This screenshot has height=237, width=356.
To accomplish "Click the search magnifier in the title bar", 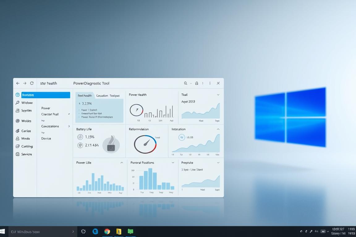I will coord(186,83).
